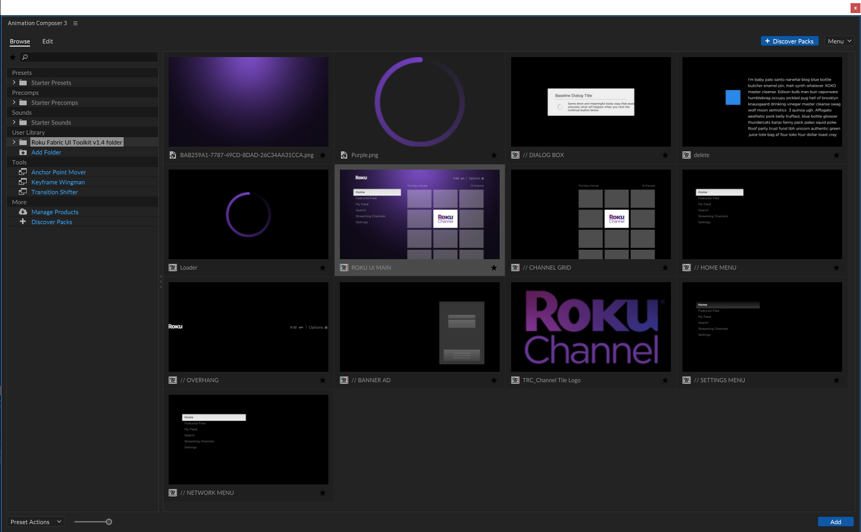Select the ROKU UI MAIN thumbnail
The height and width of the screenshot is (532, 861).
pyautogui.click(x=420, y=214)
